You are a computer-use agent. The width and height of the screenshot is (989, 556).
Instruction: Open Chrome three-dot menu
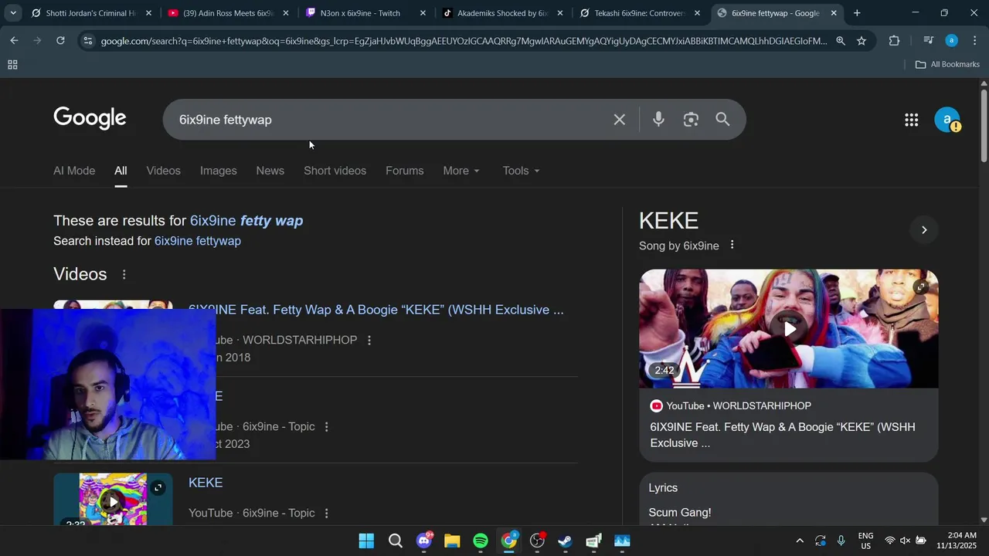[x=974, y=41]
